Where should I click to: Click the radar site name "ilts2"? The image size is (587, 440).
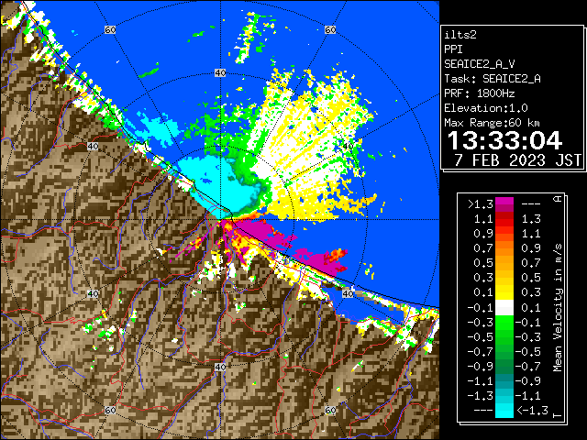click(x=460, y=35)
